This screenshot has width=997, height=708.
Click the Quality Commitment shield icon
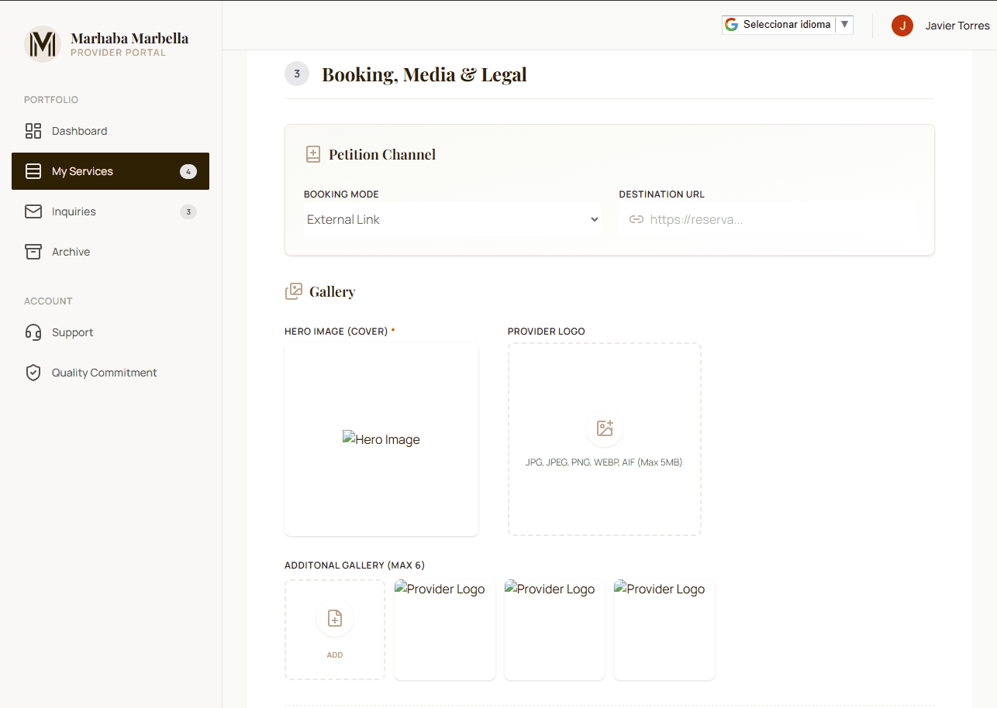33,373
